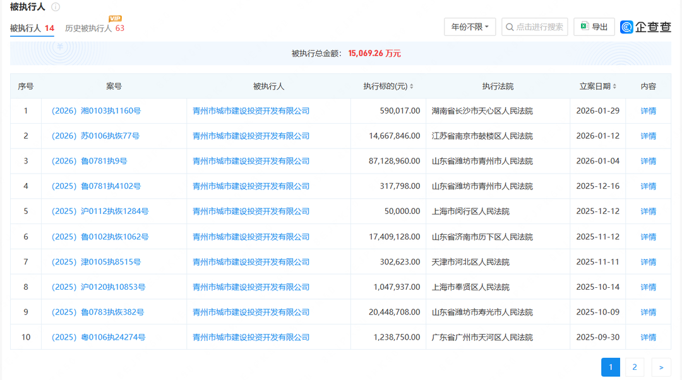The height and width of the screenshot is (380, 682).
Task: Switch to 历史被执行人 tab
Action: [88, 28]
